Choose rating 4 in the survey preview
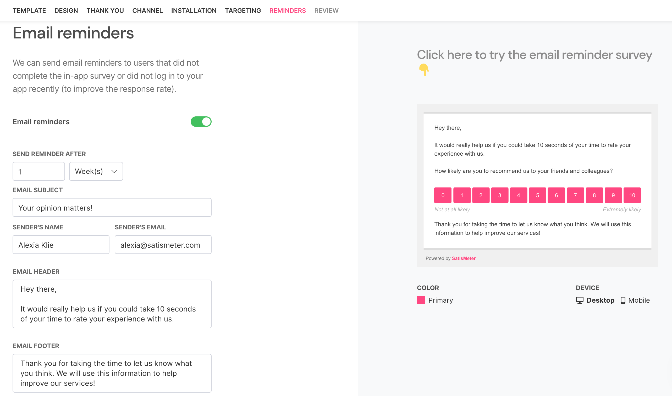Viewport: 672px width, 396px height. pyautogui.click(x=519, y=195)
